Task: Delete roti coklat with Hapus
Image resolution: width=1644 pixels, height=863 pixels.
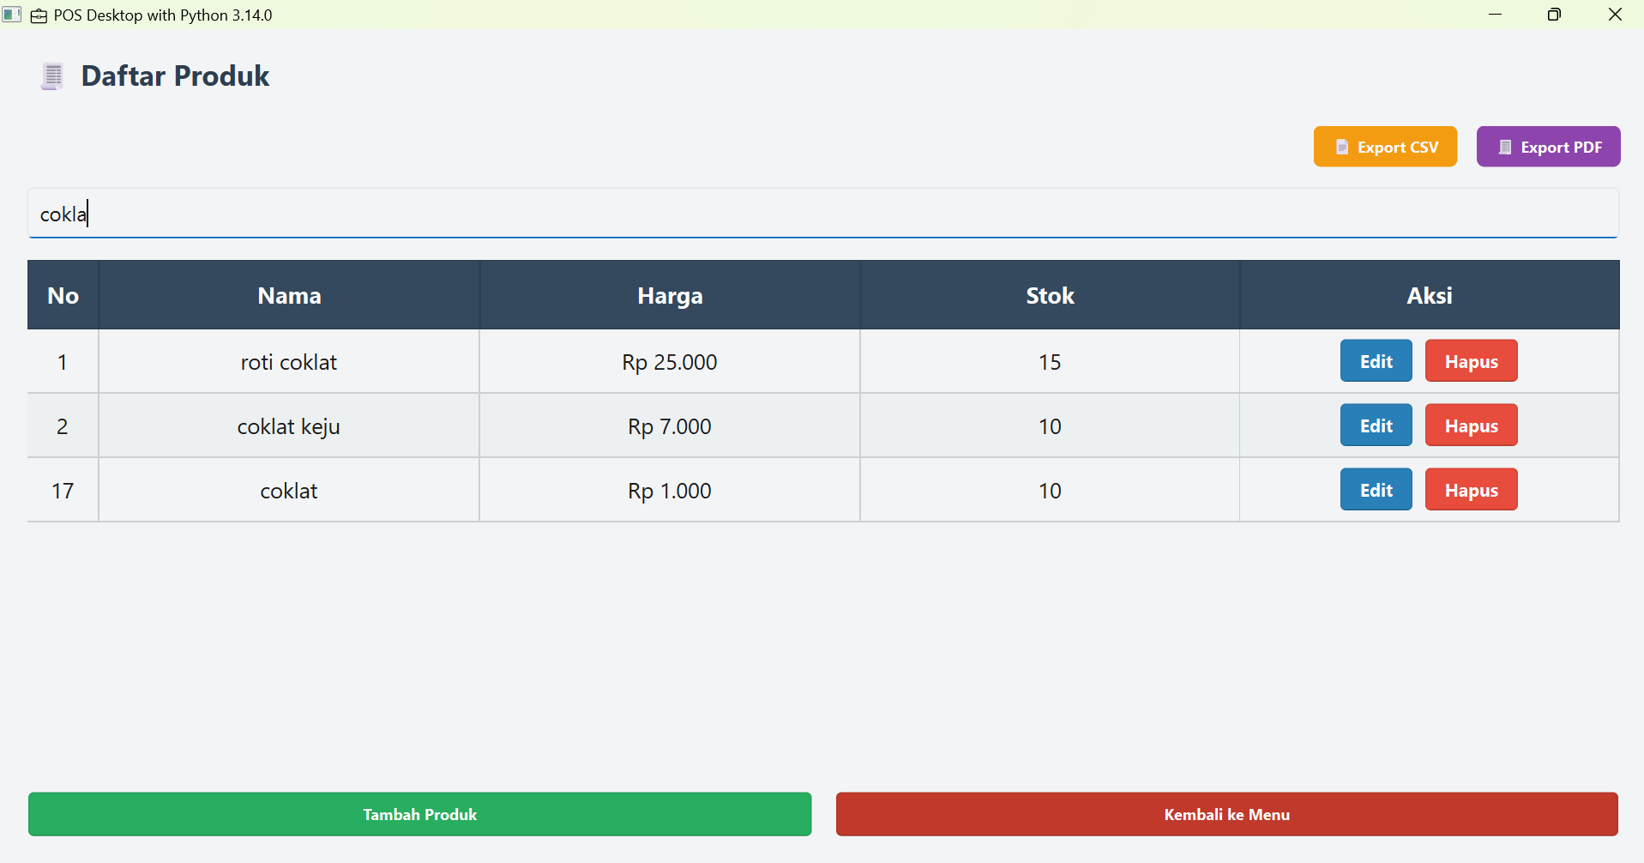Action: coord(1471,361)
